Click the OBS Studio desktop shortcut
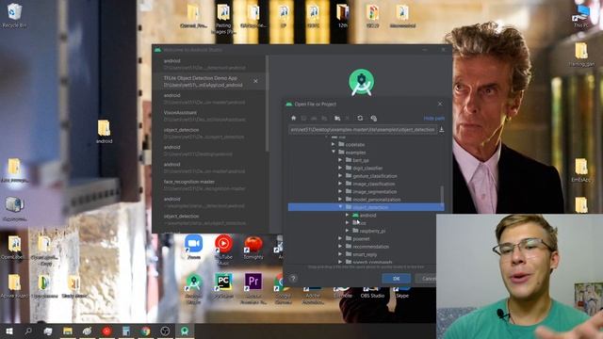 (x=372, y=293)
